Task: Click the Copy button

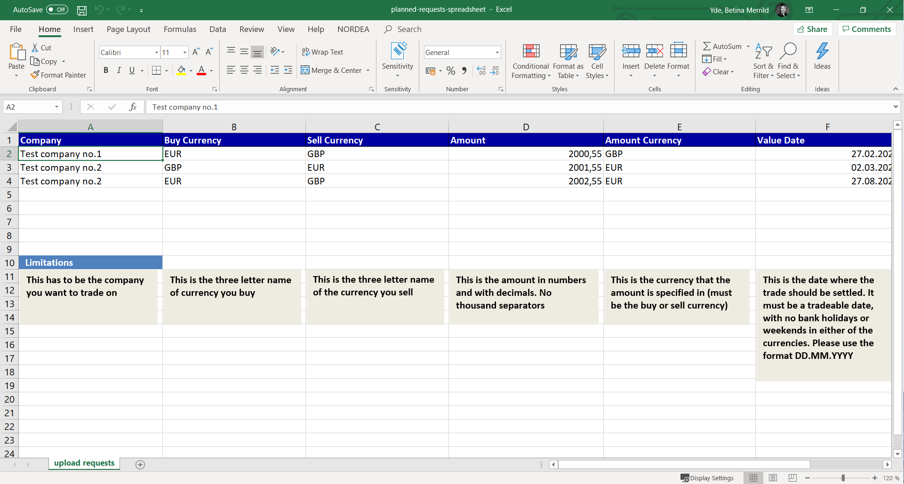Action: coord(44,61)
